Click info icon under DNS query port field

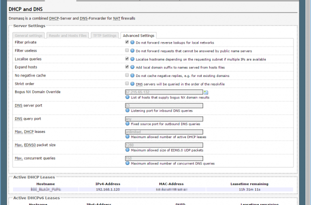point(127,123)
